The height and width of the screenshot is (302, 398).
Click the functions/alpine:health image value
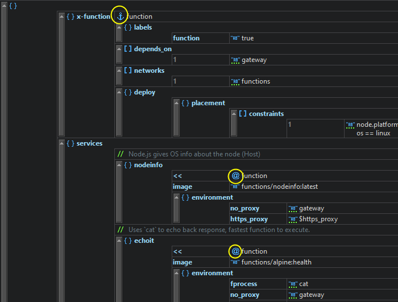click(x=276, y=262)
